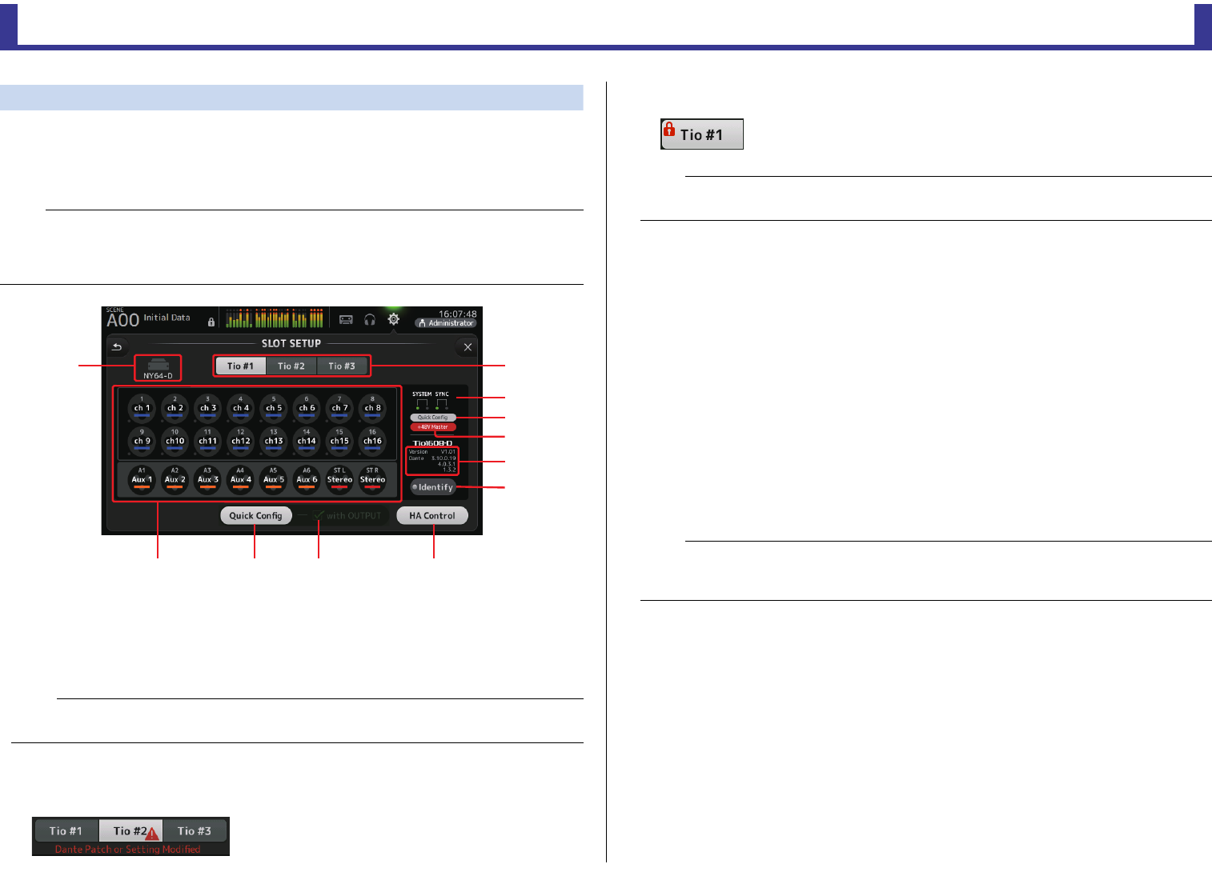Select input connector ch 5

pyautogui.click(x=274, y=407)
